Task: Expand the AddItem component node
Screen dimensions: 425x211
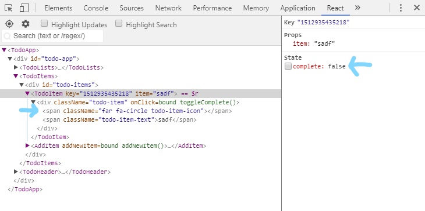Action: click(x=27, y=145)
